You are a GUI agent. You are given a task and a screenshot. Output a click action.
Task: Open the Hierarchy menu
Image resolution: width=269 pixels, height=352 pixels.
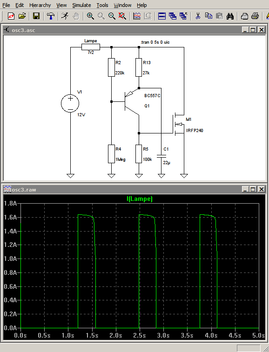40,5
